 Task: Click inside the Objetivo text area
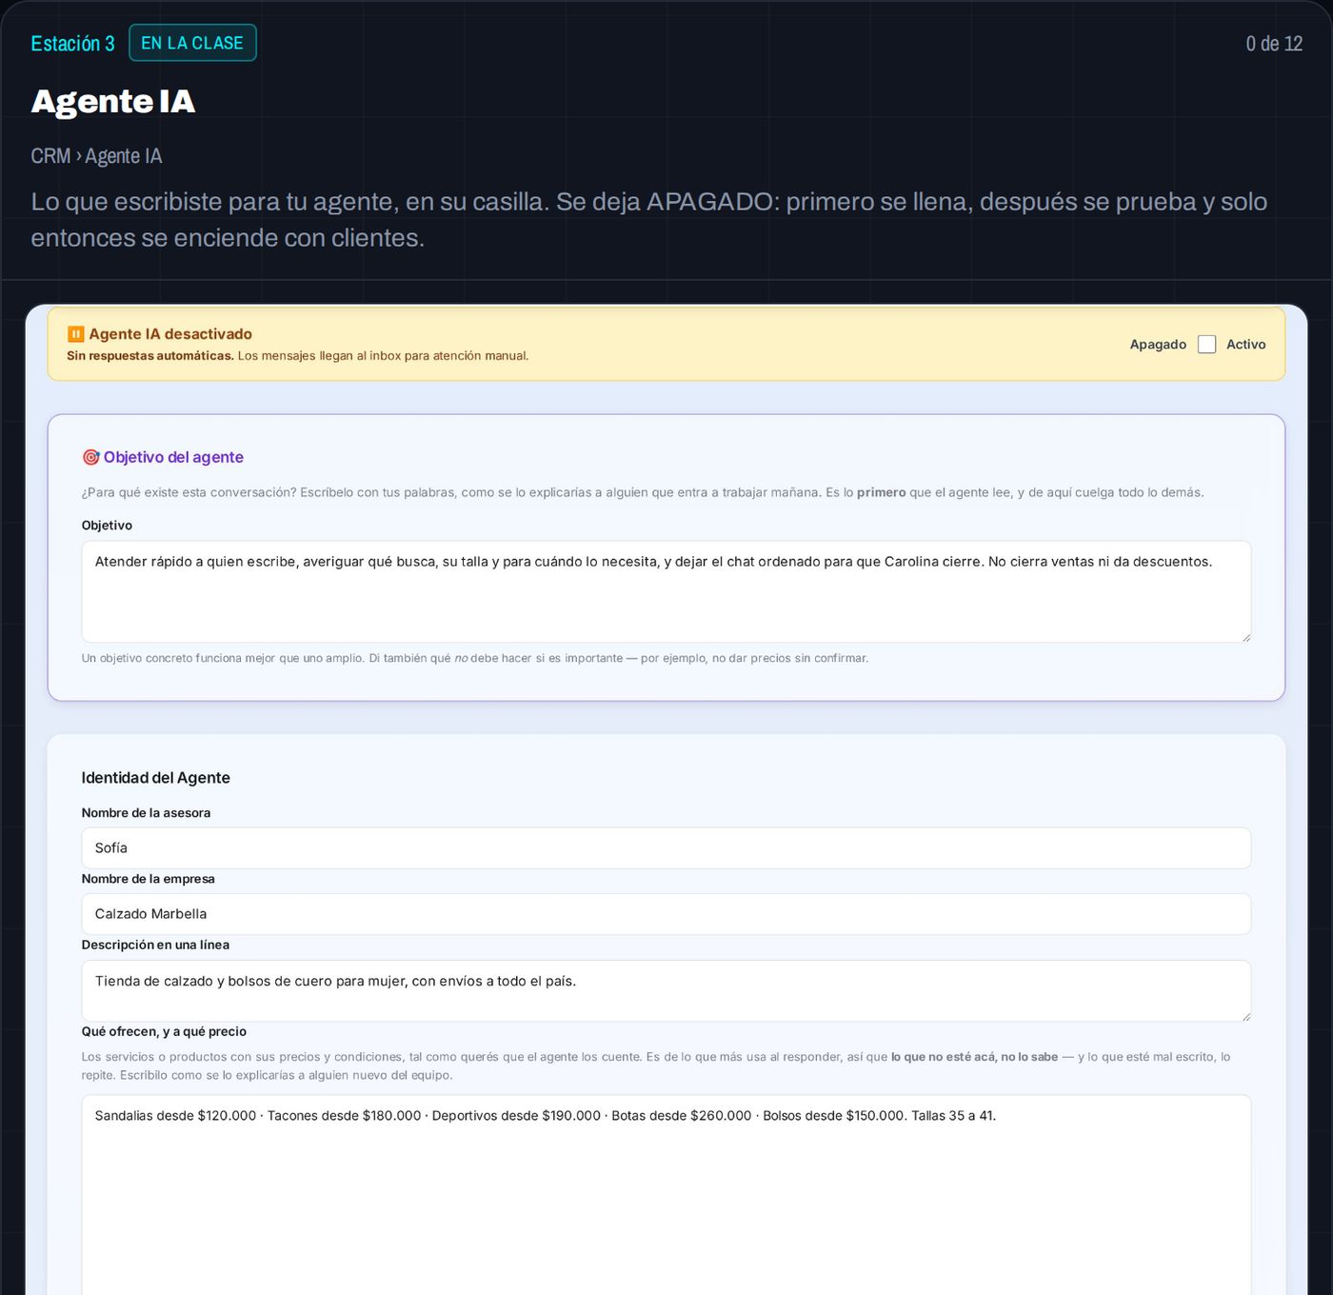(666, 591)
